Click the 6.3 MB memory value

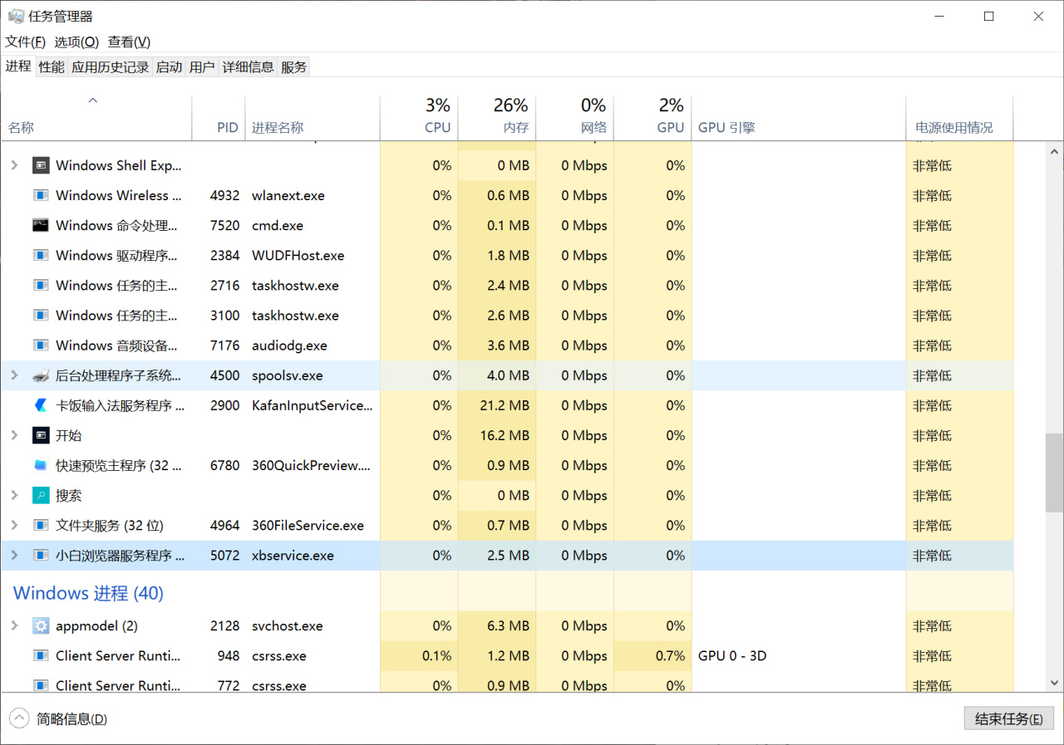508,625
